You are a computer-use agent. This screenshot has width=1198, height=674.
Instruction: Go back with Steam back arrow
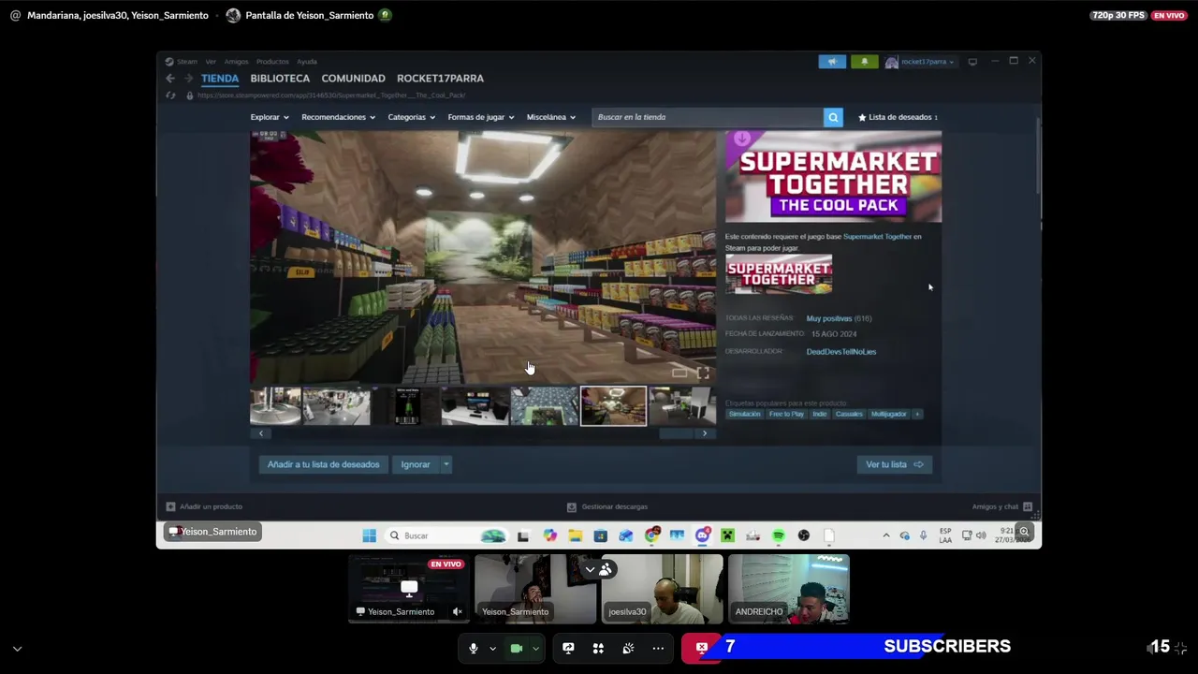pos(170,79)
